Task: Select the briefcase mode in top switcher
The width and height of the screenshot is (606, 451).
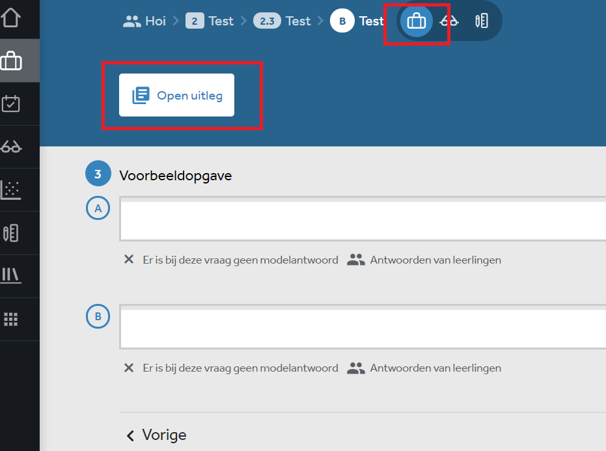Action: pyautogui.click(x=416, y=21)
